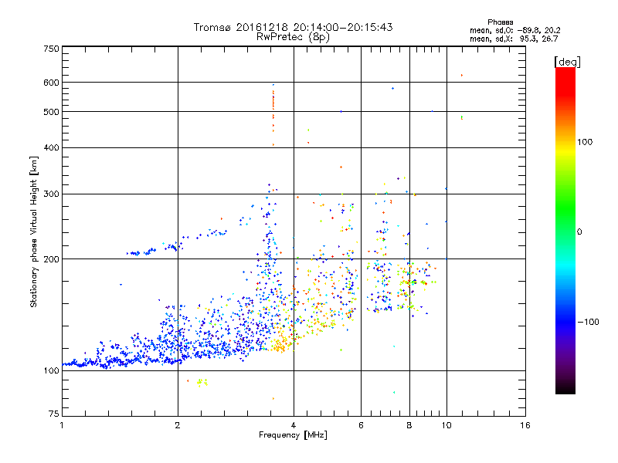
Task: Click the "600" height axis tick label
Action: click(52, 83)
